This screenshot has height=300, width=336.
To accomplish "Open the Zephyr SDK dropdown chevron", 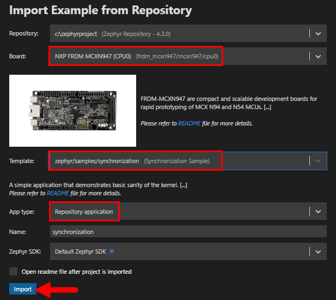I will click(318, 251).
